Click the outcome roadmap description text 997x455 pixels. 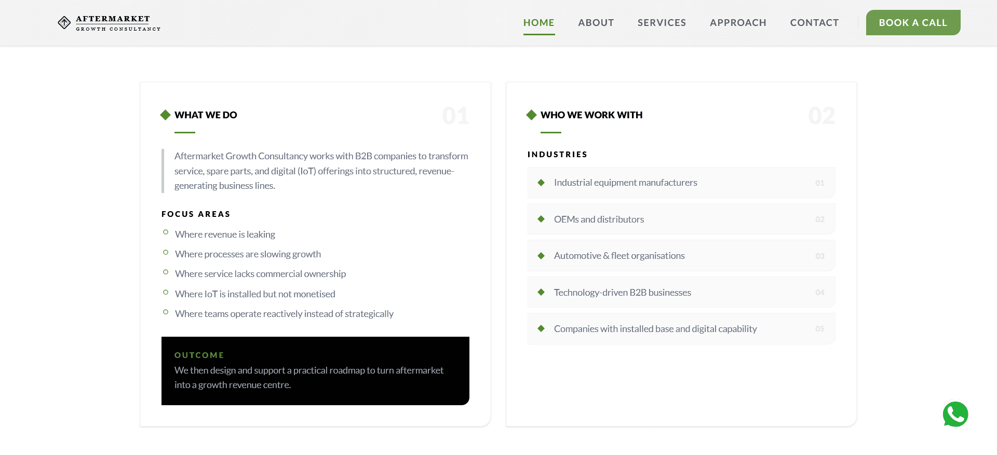(x=309, y=378)
